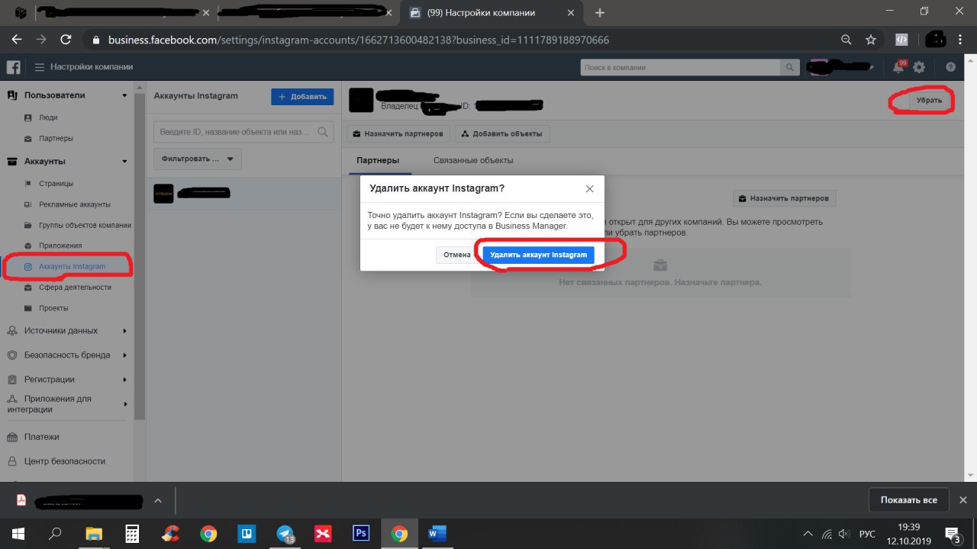Expand Источники данных section

click(125, 331)
